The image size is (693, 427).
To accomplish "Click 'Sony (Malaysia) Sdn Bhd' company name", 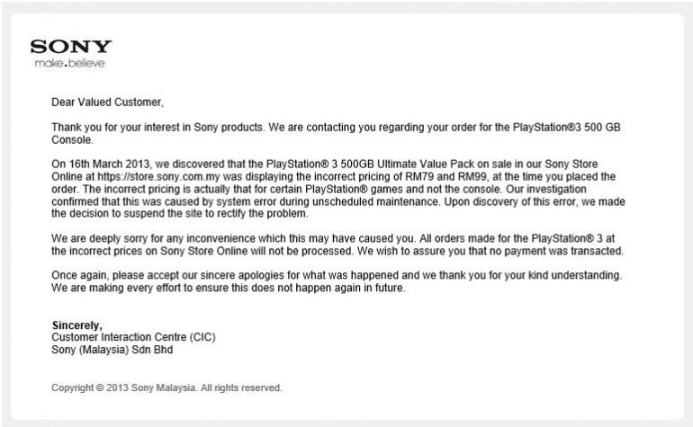I will 112,349.
